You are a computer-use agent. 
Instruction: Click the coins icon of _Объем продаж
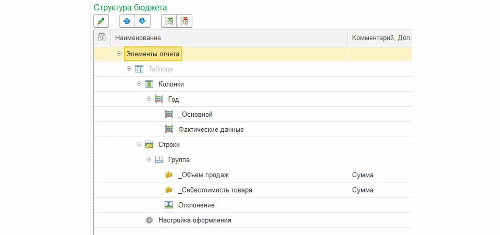point(169,175)
